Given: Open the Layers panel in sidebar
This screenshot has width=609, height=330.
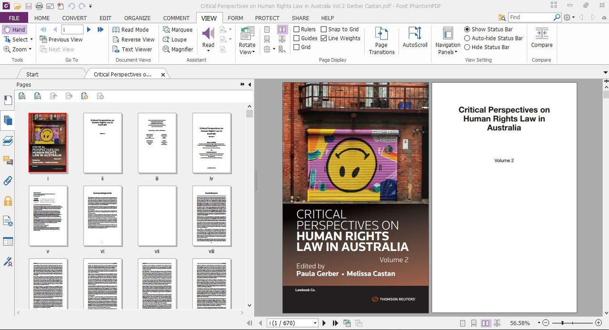Looking at the screenshot, I should coord(8,140).
